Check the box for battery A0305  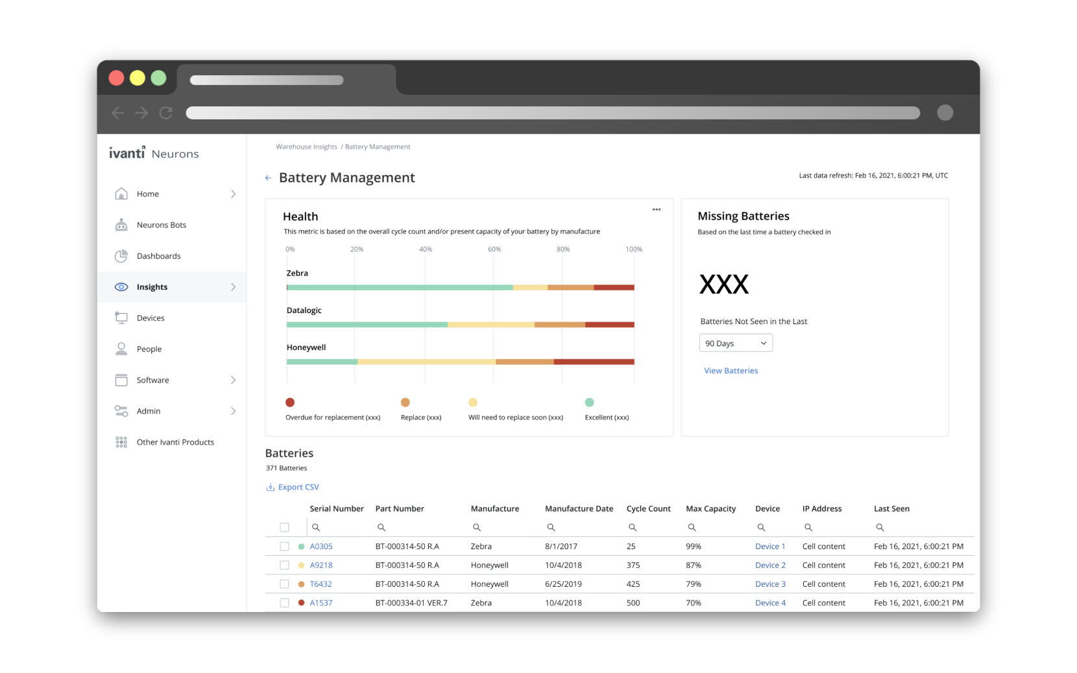coord(284,547)
